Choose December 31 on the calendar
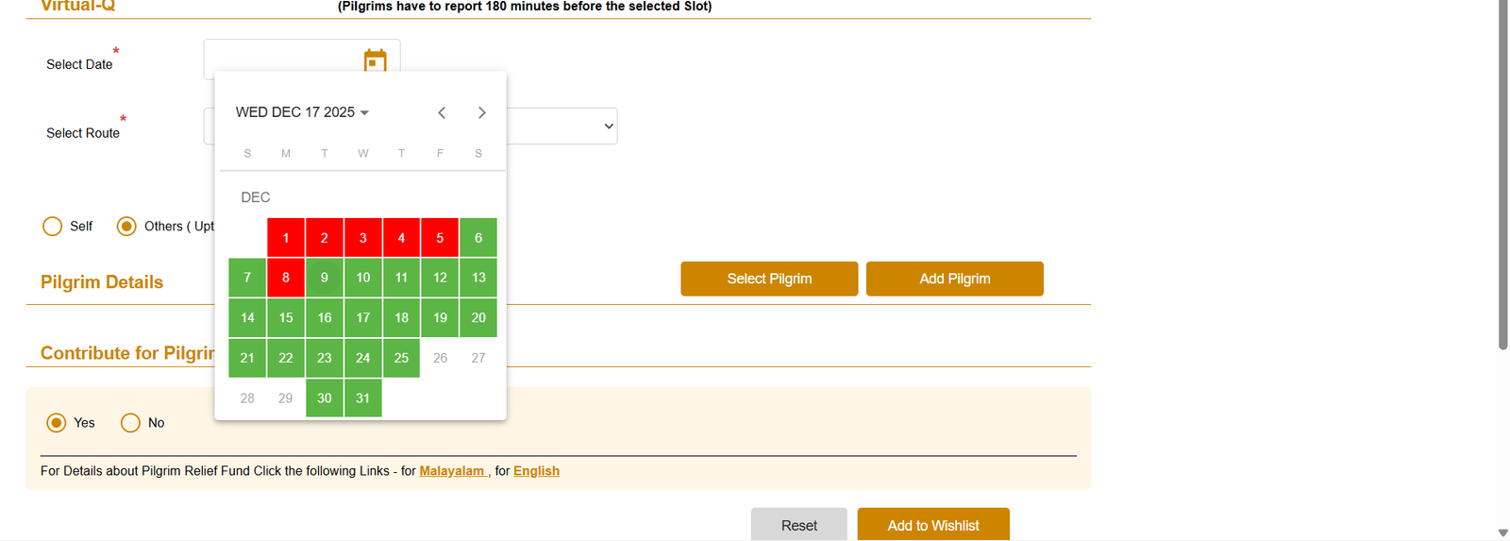Screen dimensions: 1510x541 [x=363, y=398]
